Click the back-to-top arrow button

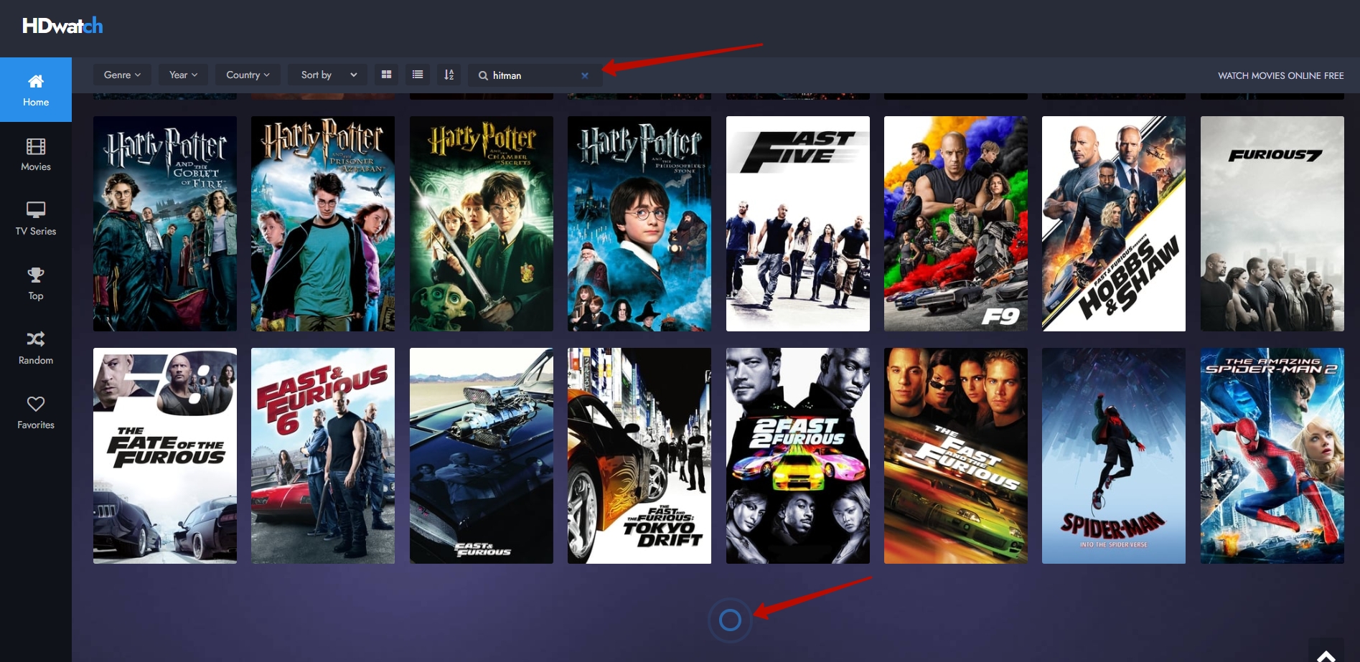click(x=1326, y=652)
